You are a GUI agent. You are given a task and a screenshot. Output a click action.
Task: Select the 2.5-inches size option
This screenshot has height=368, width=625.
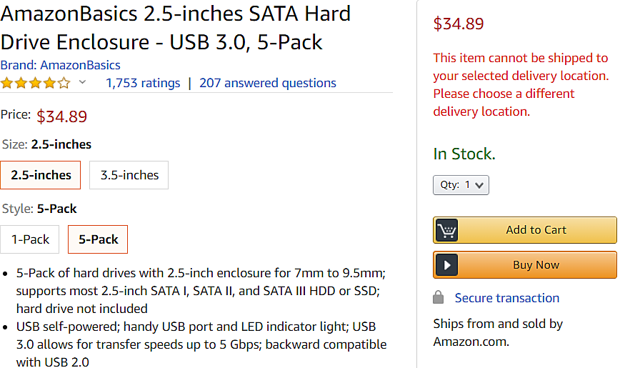click(41, 175)
